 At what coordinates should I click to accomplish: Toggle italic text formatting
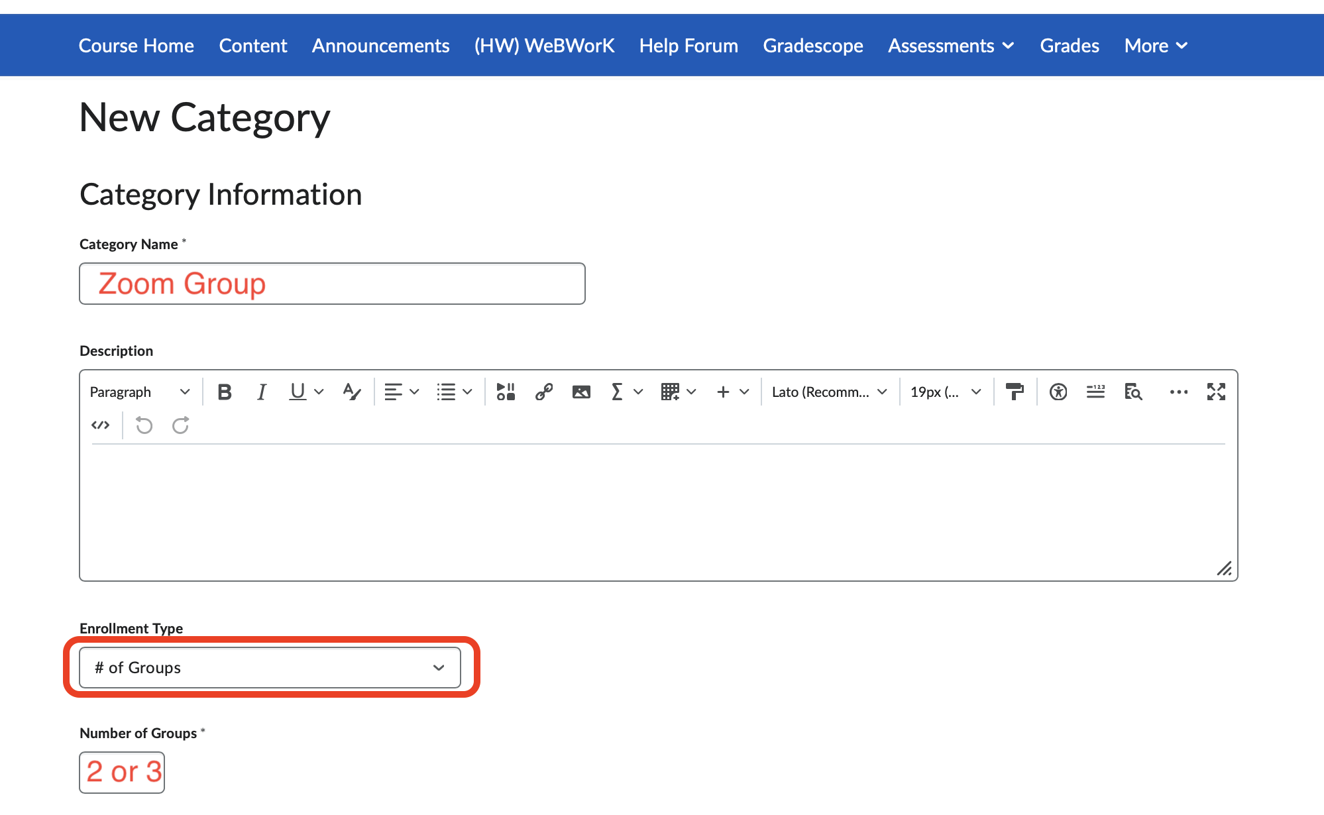coord(262,392)
